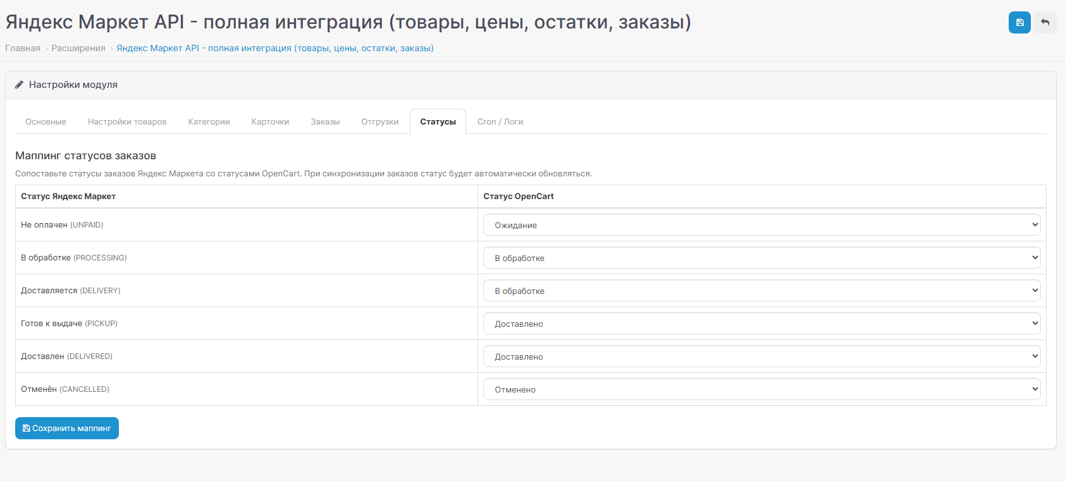This screenshot has height=481, width=1065.
Task: Click the Отменён (CANCELLED) row label
Action: (x=65, y=389)
